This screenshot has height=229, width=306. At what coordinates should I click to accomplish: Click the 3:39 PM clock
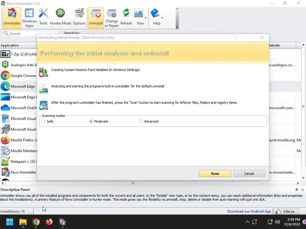pyautogui.click(x=293, y=219)
